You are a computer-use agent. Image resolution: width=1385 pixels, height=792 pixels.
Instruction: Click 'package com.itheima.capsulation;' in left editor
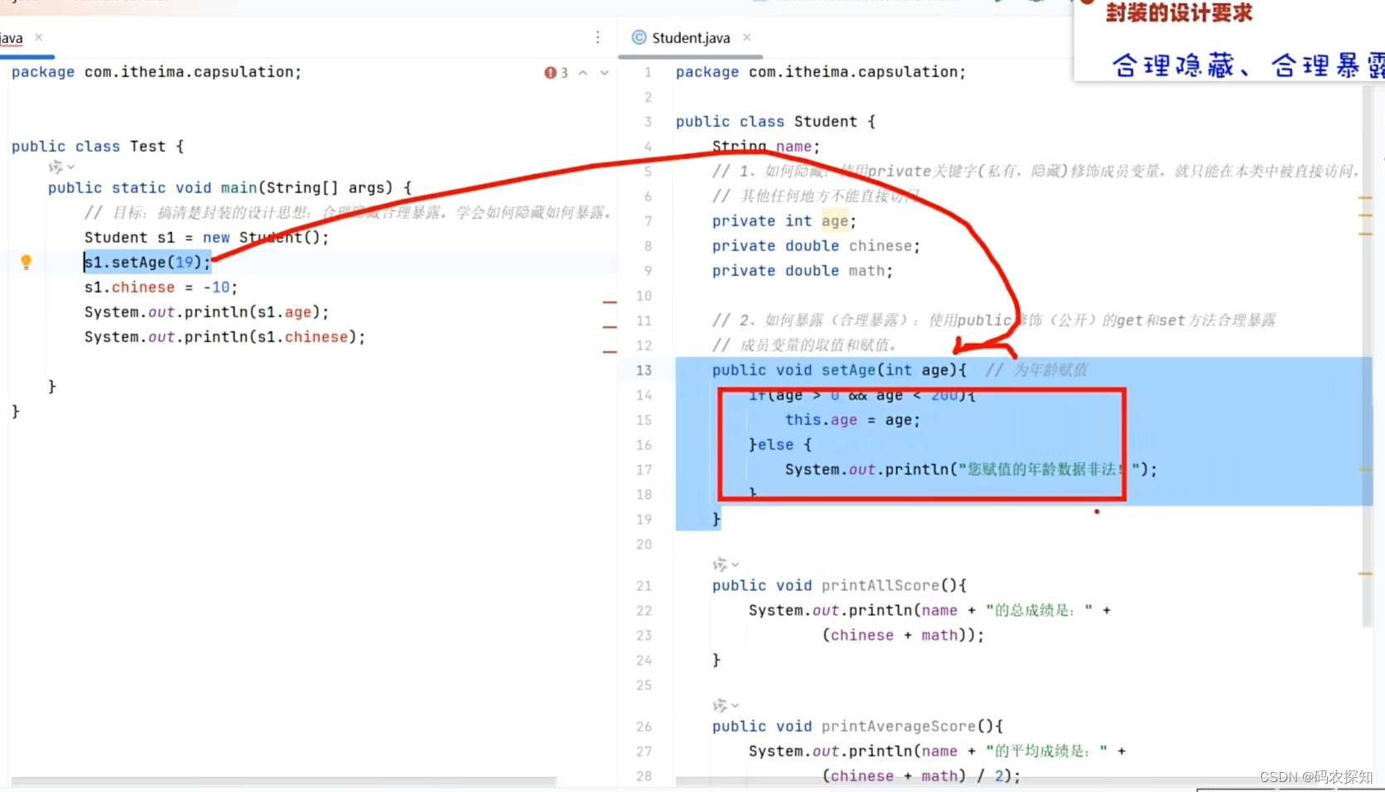pyautogui.click(x=157, y=72)
